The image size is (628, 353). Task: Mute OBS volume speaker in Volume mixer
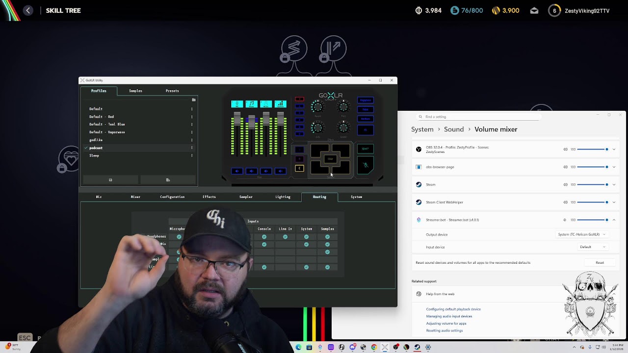(x=565, y=150)
